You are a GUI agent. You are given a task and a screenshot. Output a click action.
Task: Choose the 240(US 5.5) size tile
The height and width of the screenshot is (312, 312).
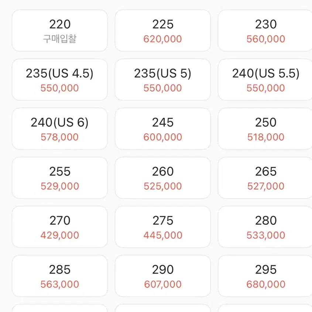[265, 80]
